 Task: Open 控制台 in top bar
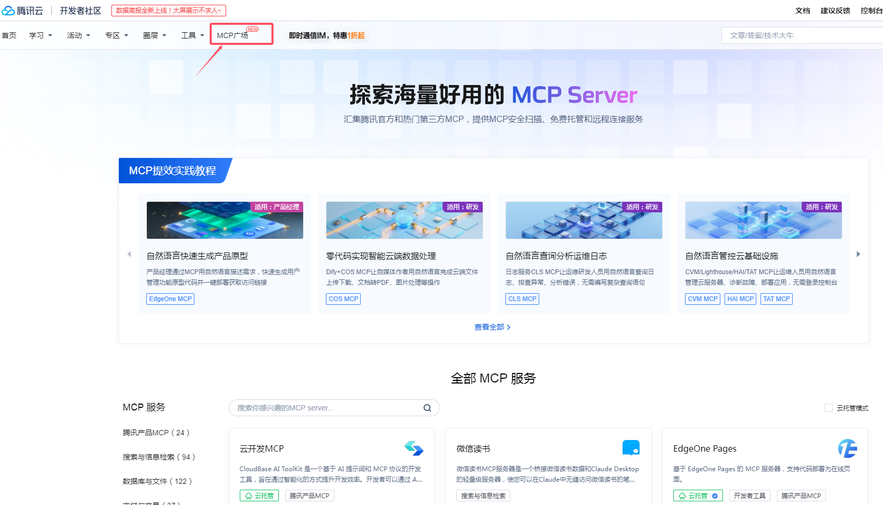871,11
